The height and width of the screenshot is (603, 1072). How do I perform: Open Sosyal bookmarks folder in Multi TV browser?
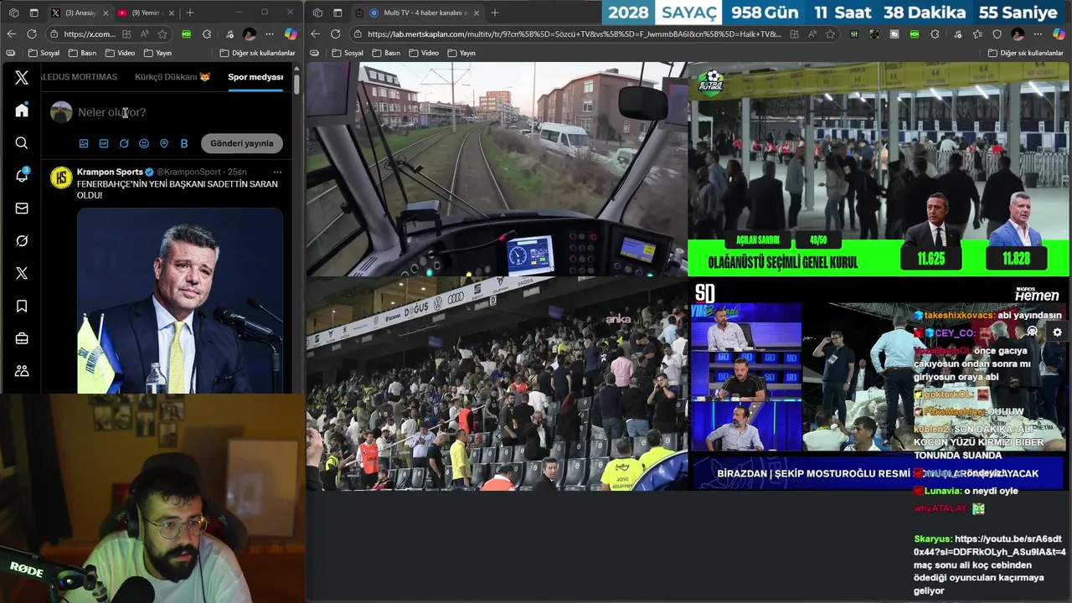click(x=348, y=53)
